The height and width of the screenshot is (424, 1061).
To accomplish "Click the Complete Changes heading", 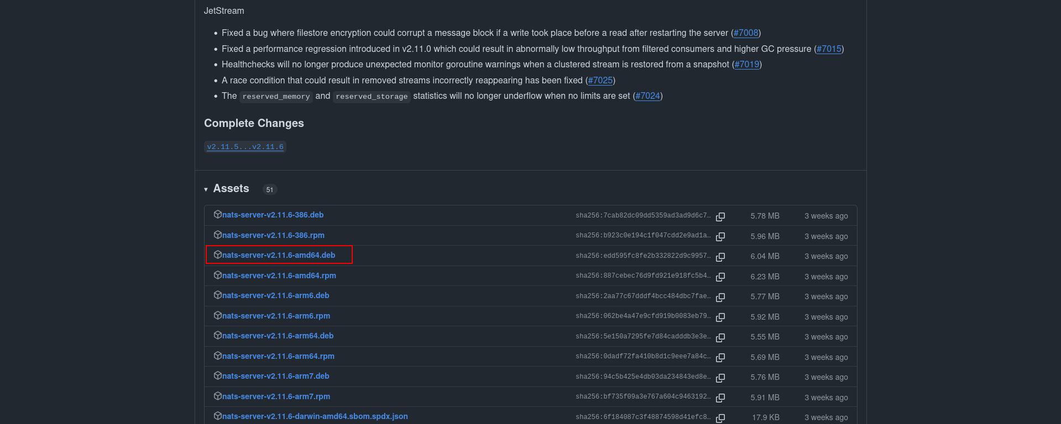I will tap(254, 123).
